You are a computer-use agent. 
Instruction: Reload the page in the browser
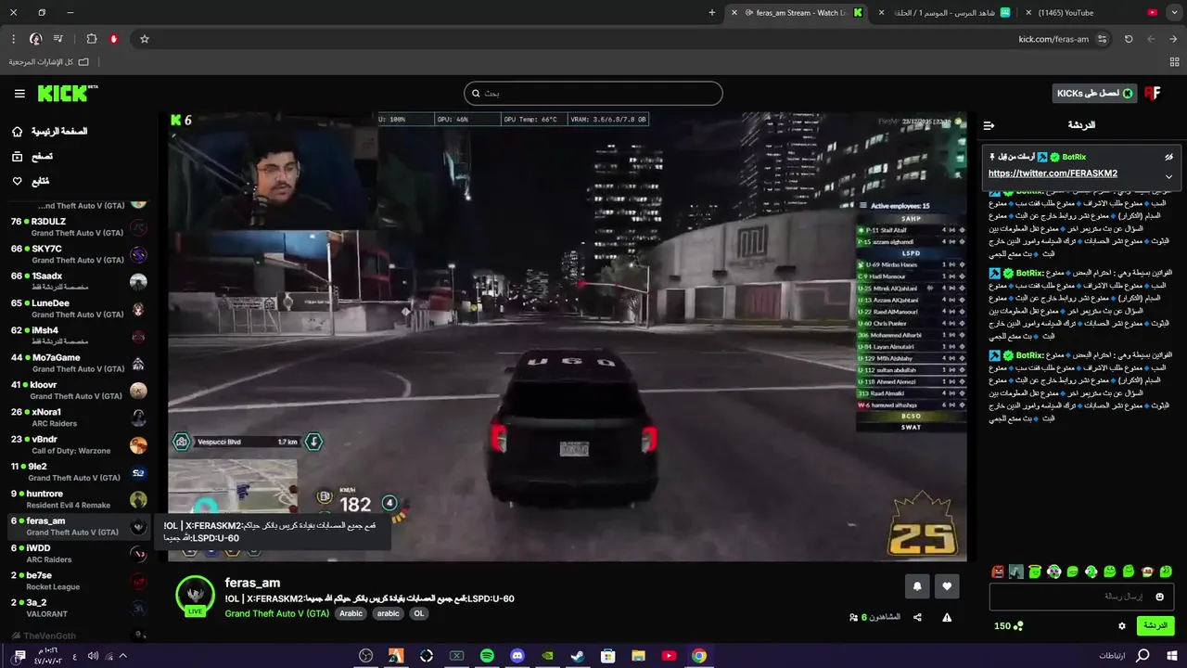pyautogui.click(x=1129, y=39)
